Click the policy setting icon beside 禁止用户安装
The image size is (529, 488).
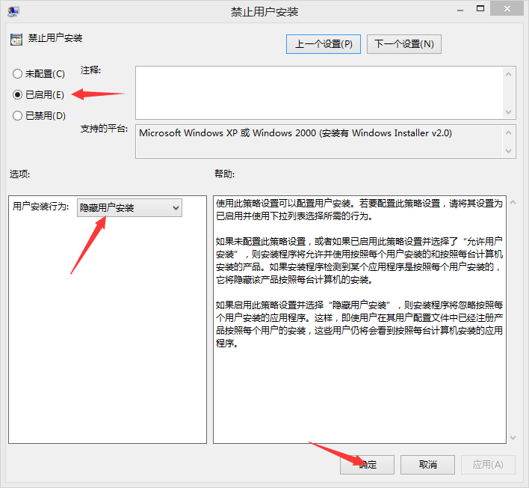point(16,40)
